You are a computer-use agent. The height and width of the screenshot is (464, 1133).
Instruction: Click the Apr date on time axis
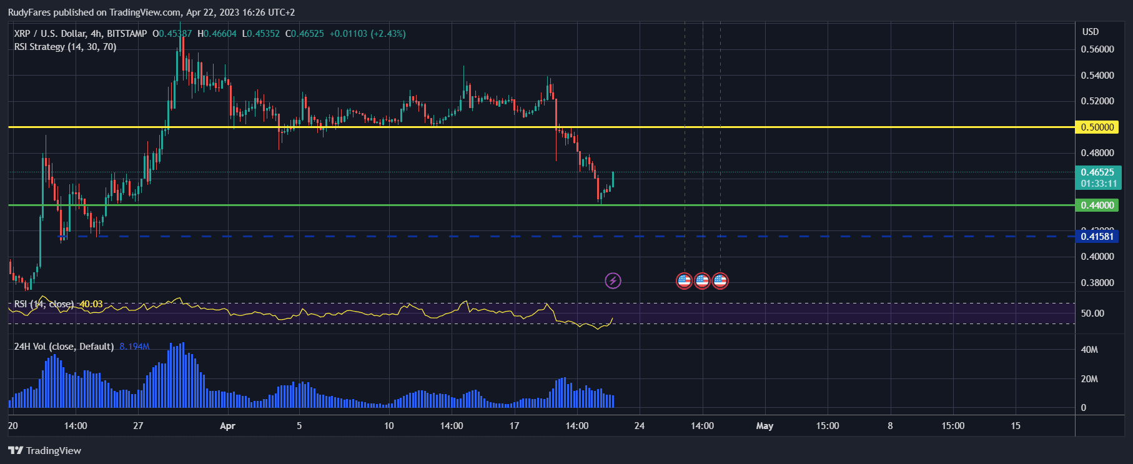227,426
